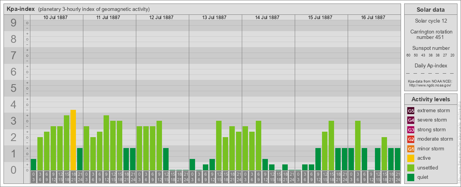Click the Kp scale number 9
The height and width of the screenshot is (187, 461).
click(x=13, y=23)
